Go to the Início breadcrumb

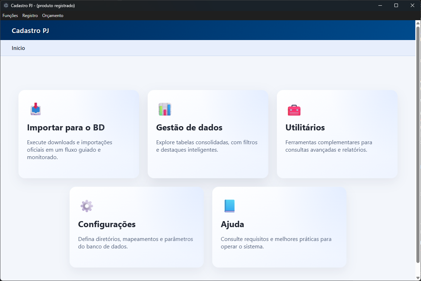point(18,48)
